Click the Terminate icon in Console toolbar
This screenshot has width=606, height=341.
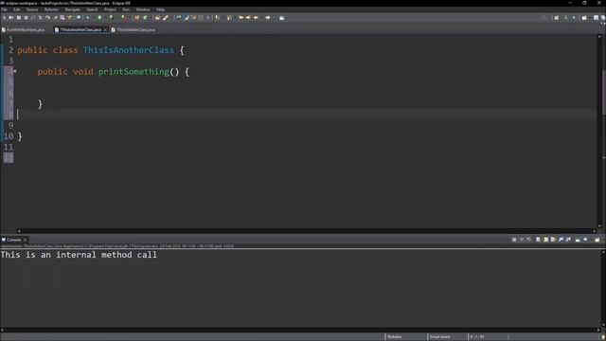[x=514, y=240]
